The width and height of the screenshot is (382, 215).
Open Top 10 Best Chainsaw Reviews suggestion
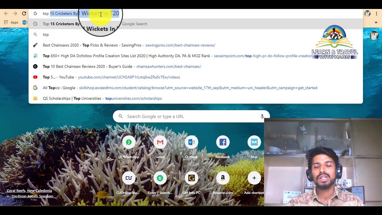tap(195, 67)
